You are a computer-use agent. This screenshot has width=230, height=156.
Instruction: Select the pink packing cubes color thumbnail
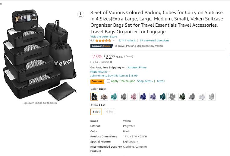(x=133, y=97)
